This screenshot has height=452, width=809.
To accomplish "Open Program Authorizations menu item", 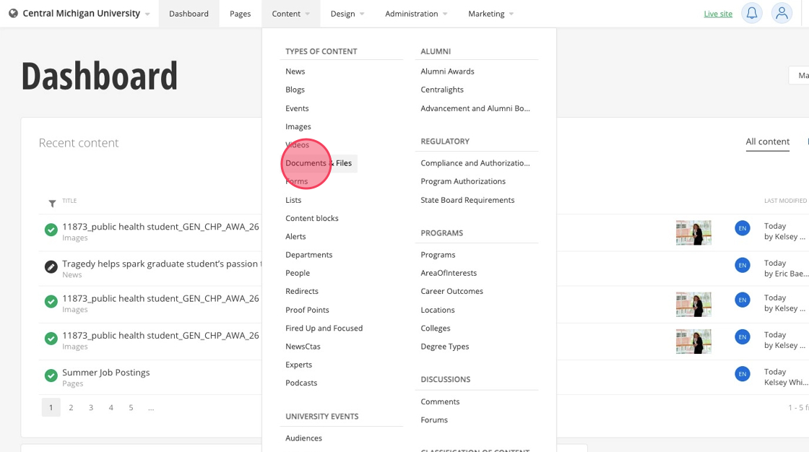I will point(463,181).
